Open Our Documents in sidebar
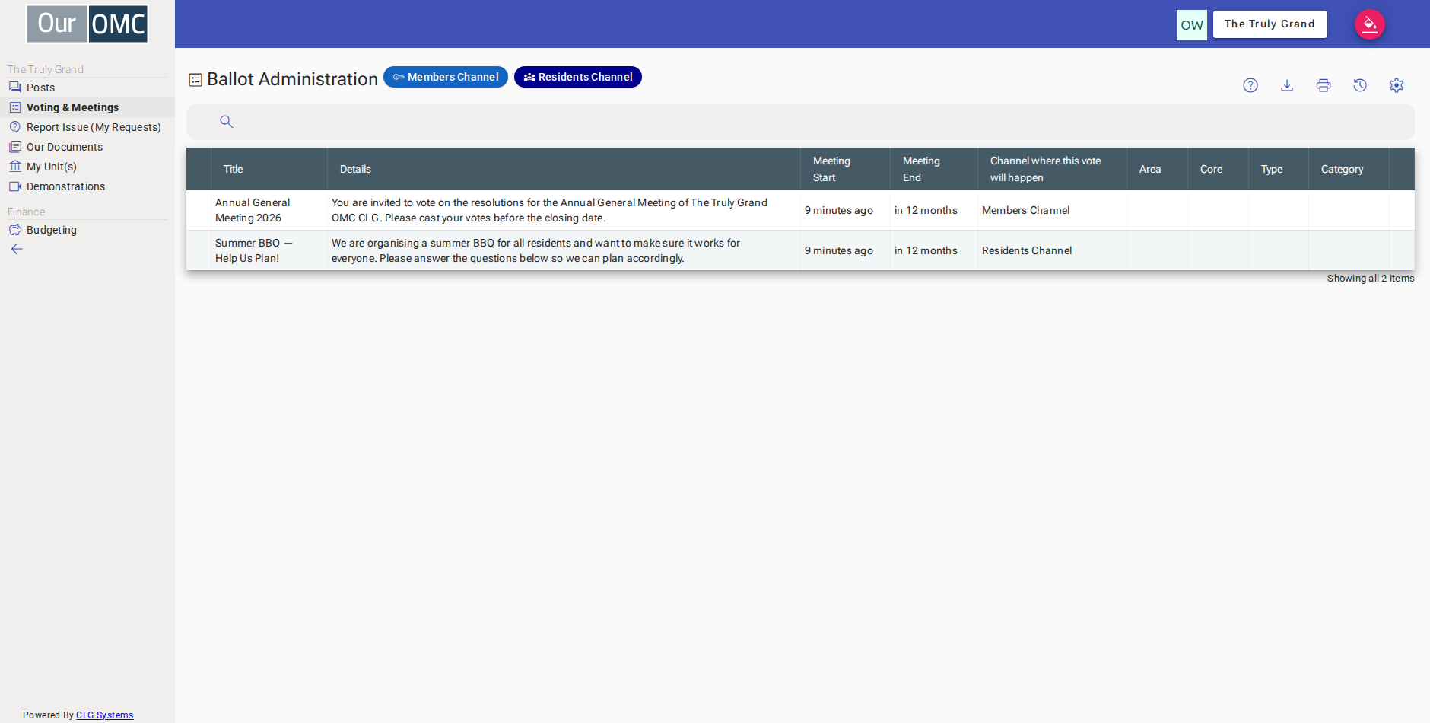Screen dimensions: 1430x723 [87, 147]
